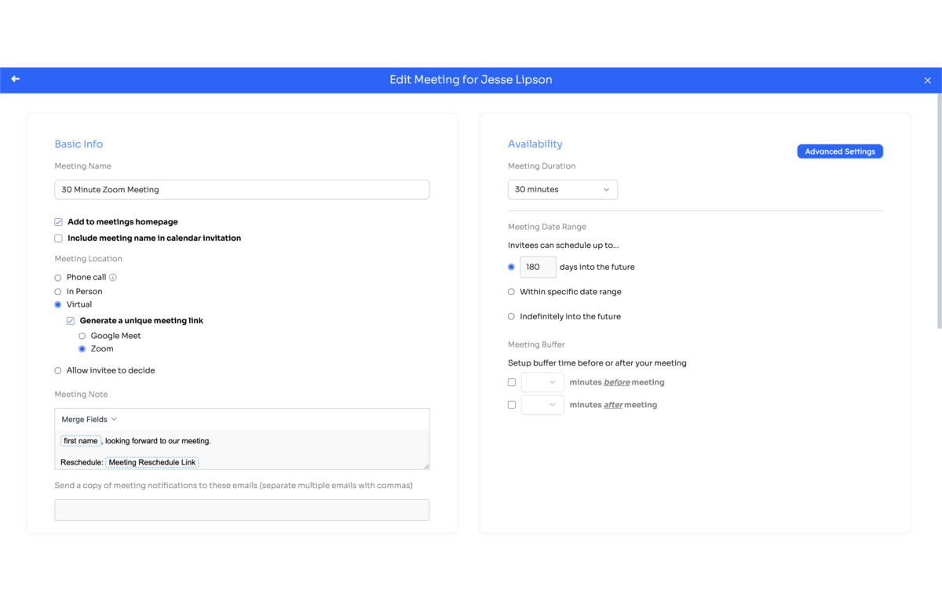Click the Edit Meeting for Jesse Lipson title
The height and width of the screenshot is (612, 942).
471,80
